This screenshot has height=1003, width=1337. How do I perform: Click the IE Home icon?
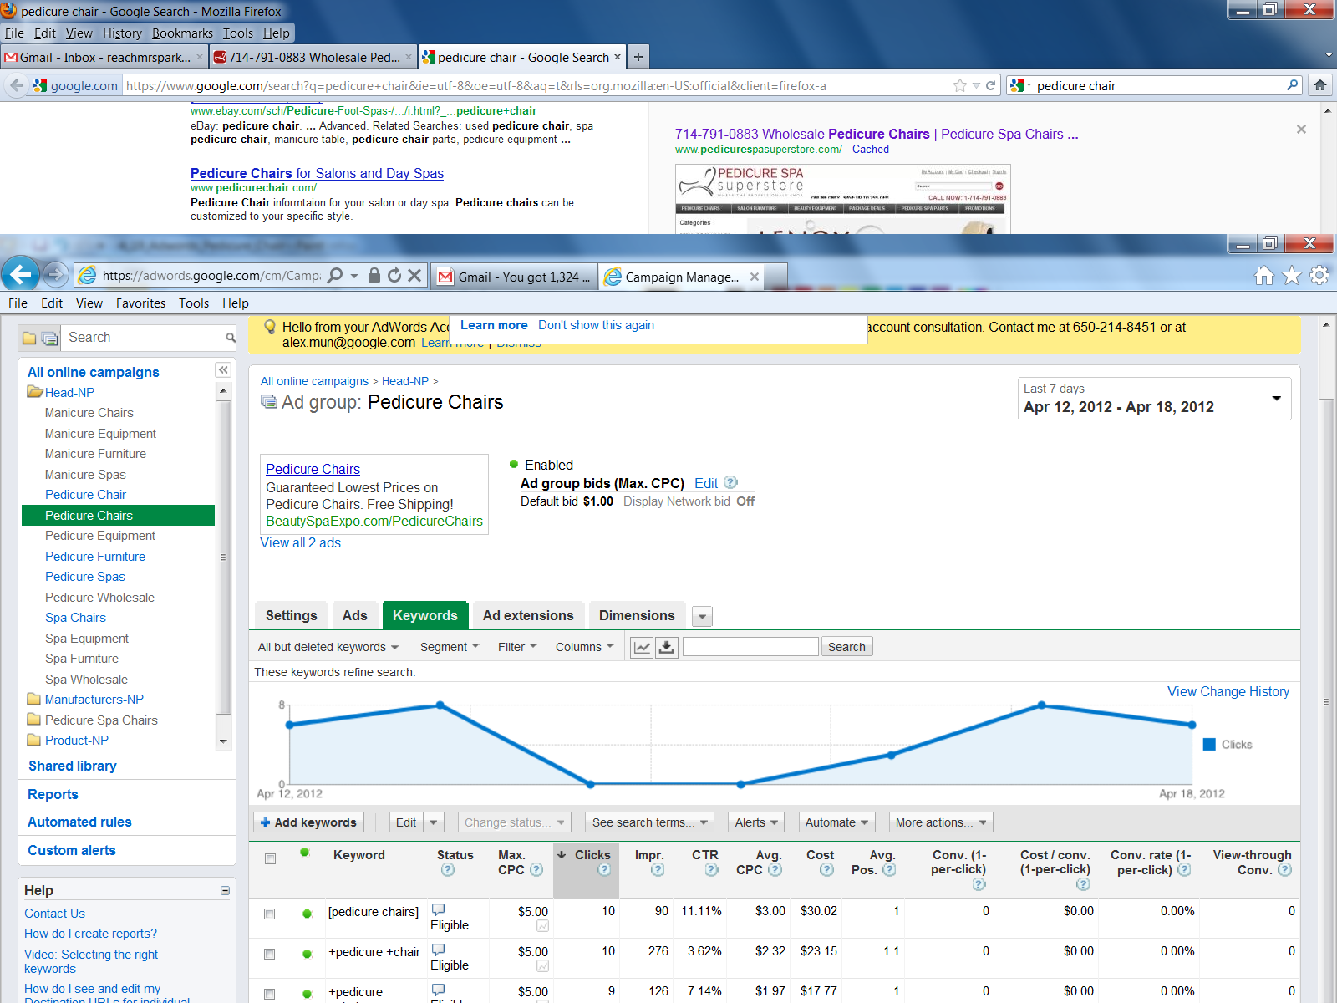pos(1264,276)
